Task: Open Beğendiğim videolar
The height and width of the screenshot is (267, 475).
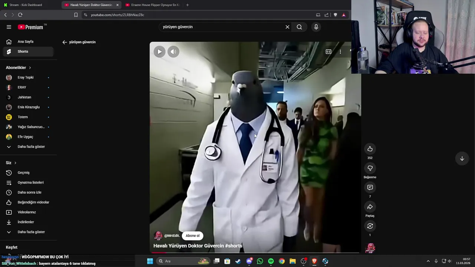Action: (28, 202)
